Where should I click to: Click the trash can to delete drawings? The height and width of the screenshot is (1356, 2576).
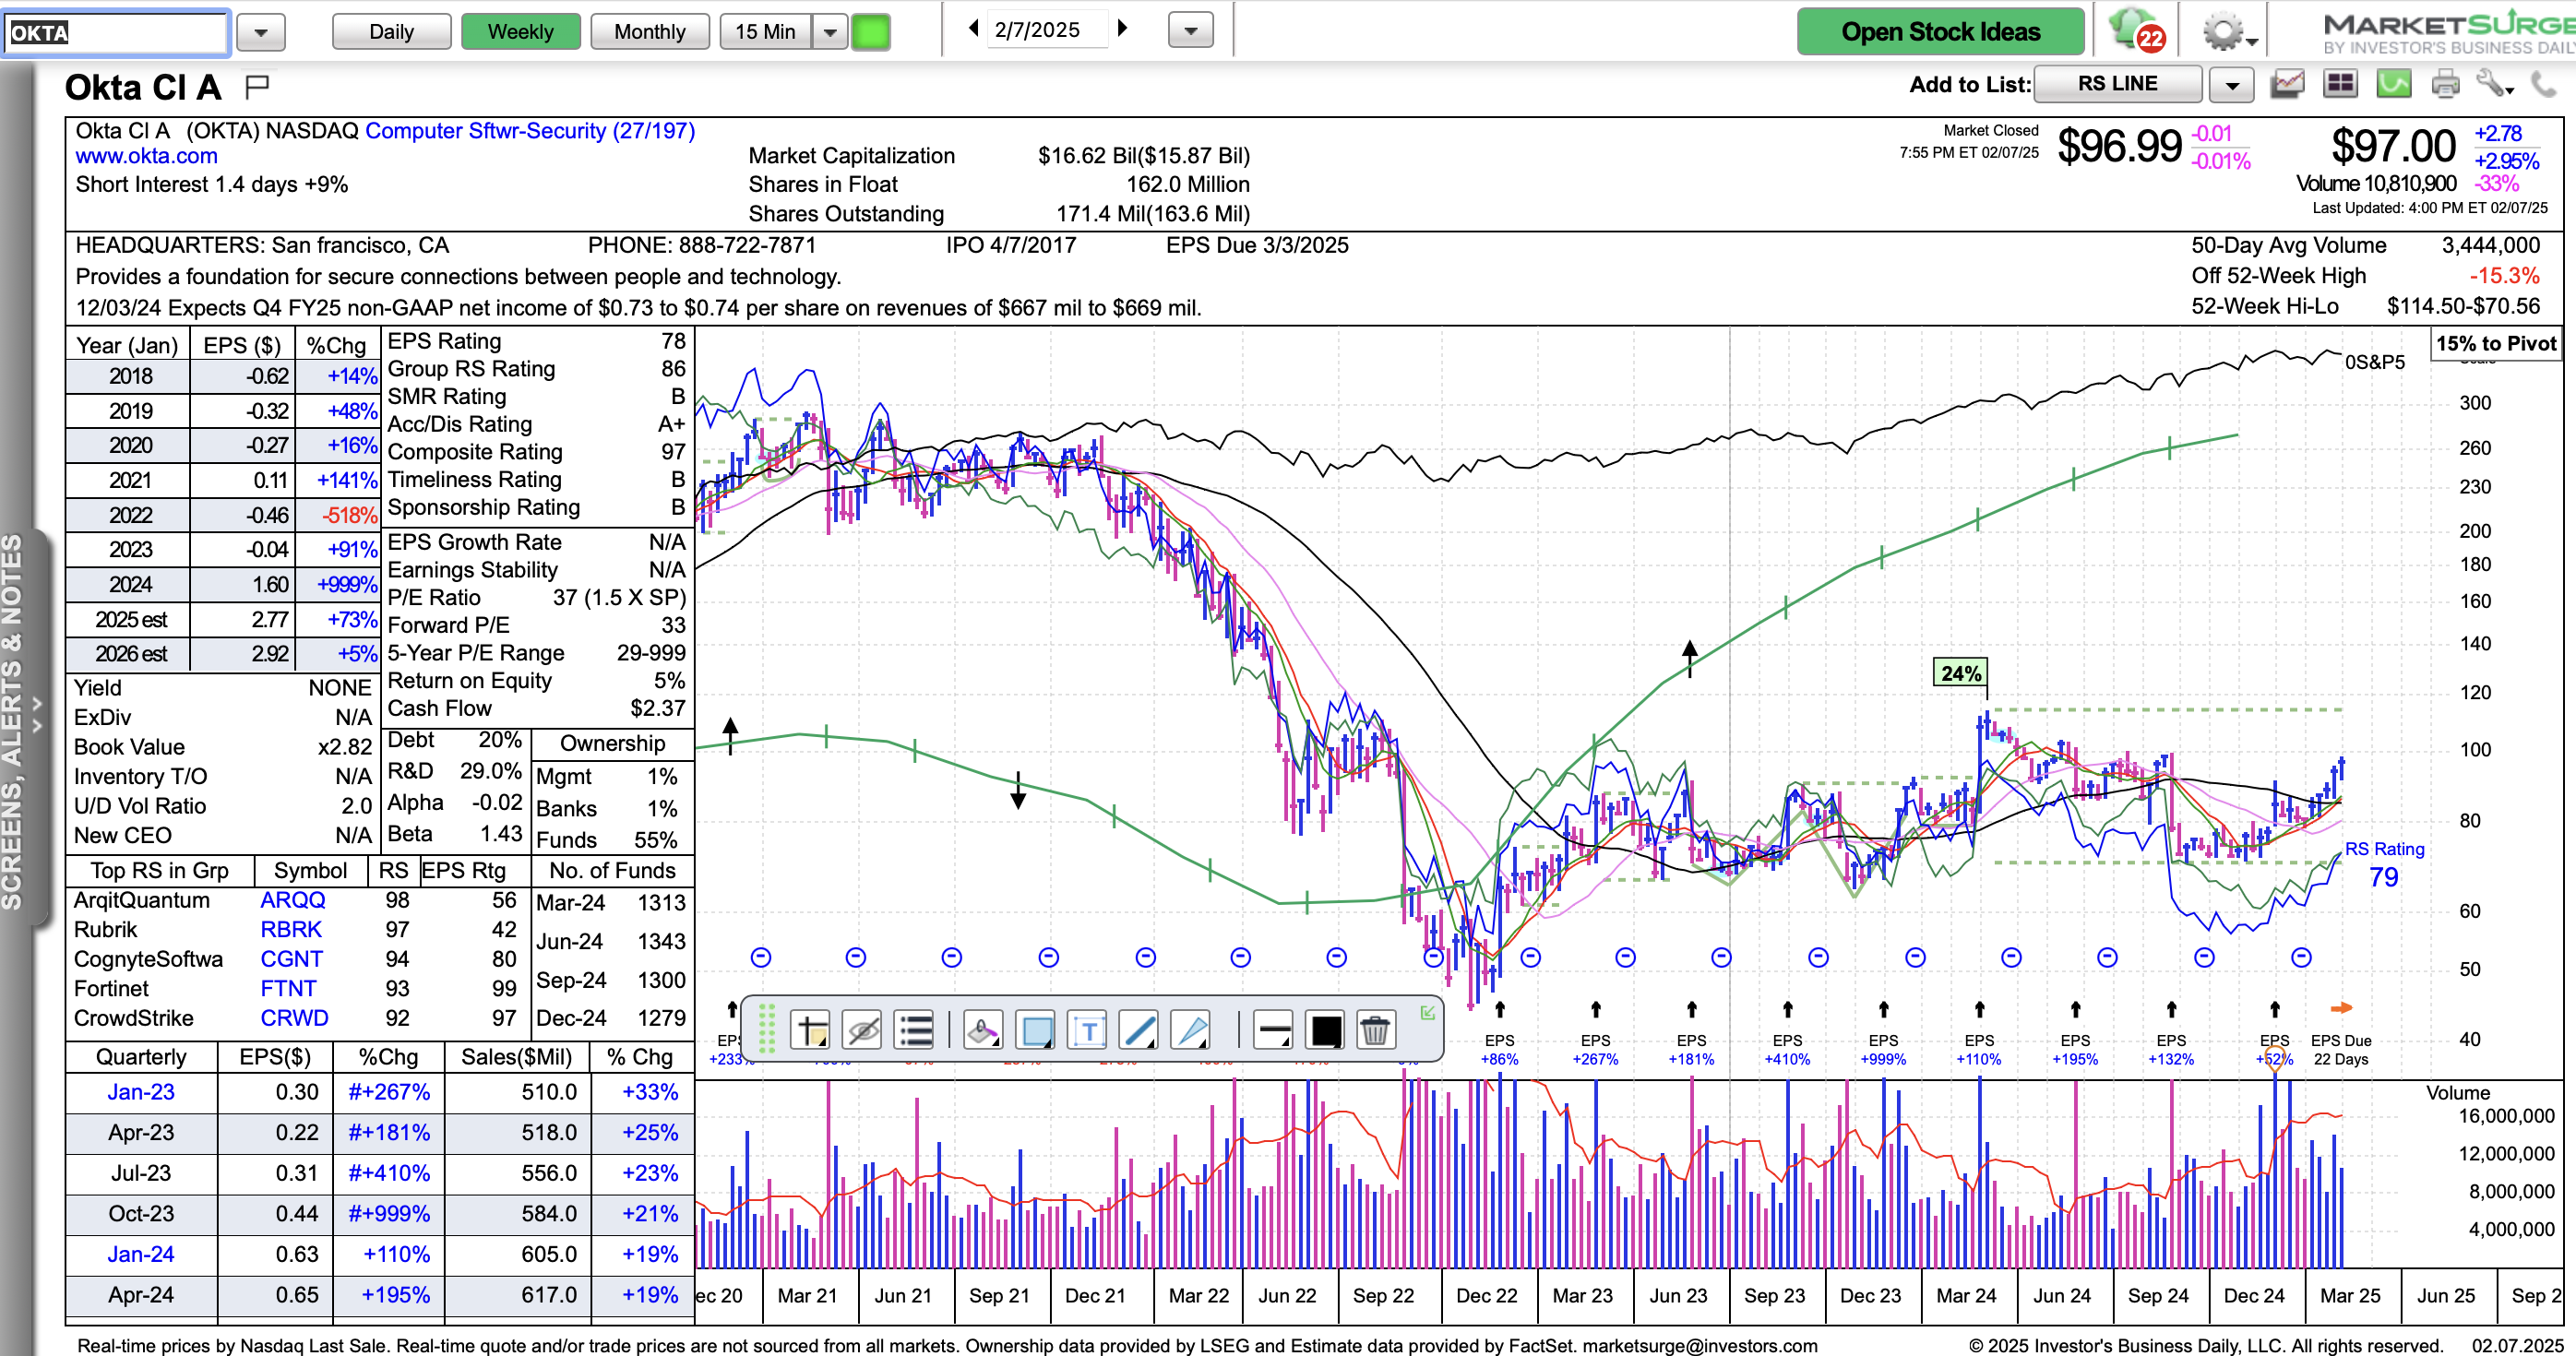point(1375,1030)
